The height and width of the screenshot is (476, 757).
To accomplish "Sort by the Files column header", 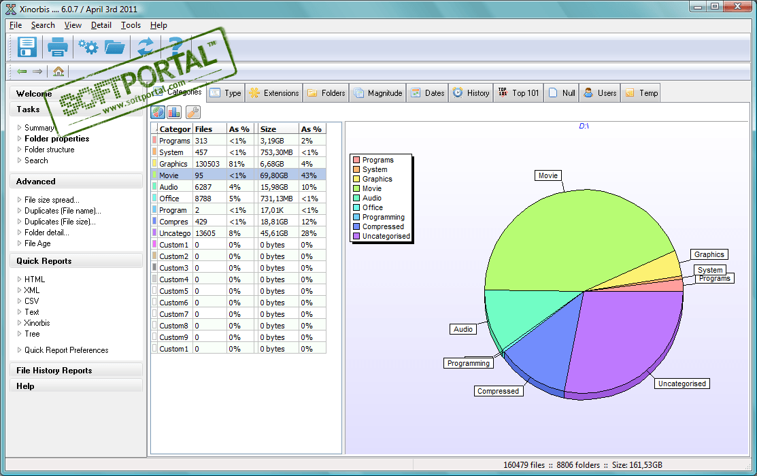I will (x=209, y=129).
